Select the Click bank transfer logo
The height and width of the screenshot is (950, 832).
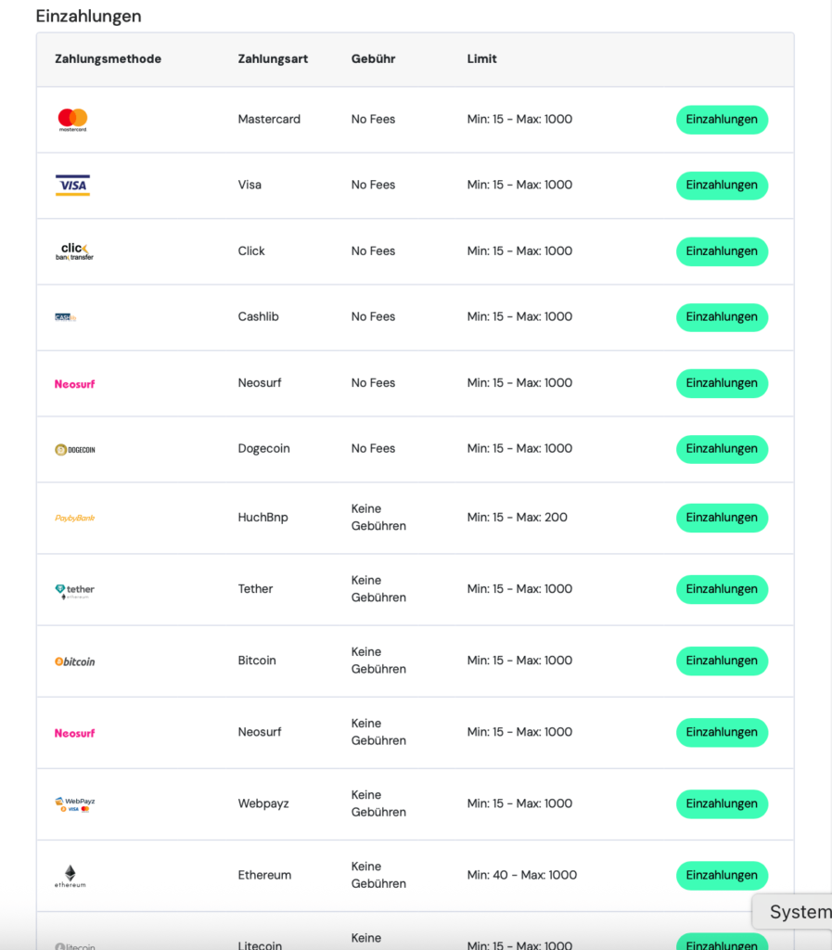(x=74, y=251)
